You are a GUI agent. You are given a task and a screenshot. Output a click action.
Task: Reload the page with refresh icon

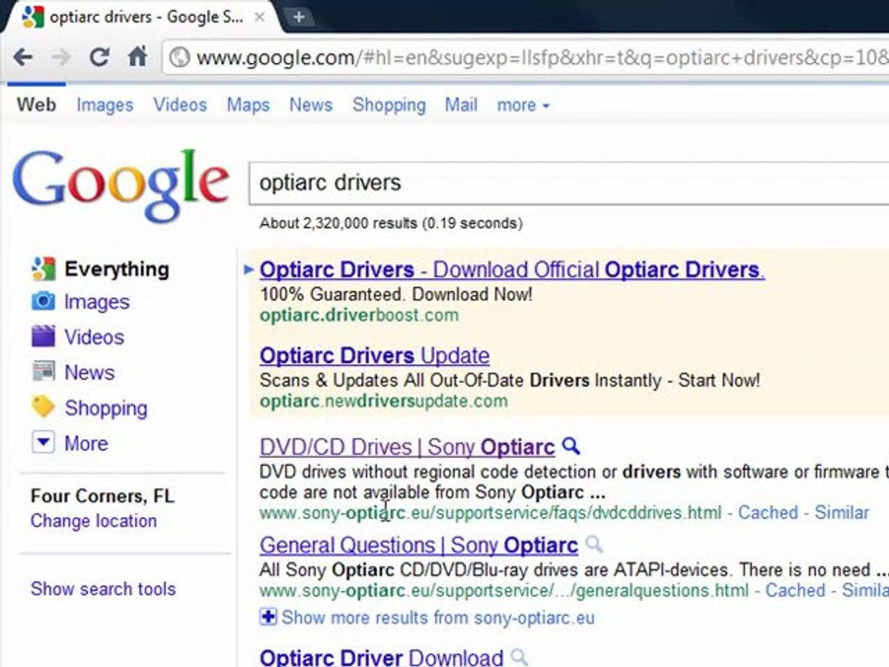[99, 57]
